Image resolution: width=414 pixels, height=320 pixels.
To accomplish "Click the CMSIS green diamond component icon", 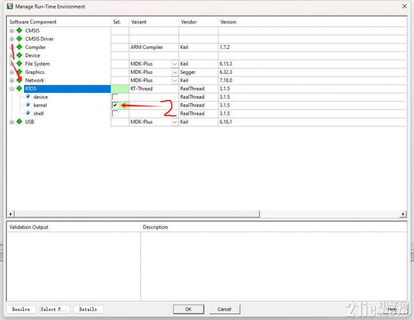I will [x=19, y=30].
